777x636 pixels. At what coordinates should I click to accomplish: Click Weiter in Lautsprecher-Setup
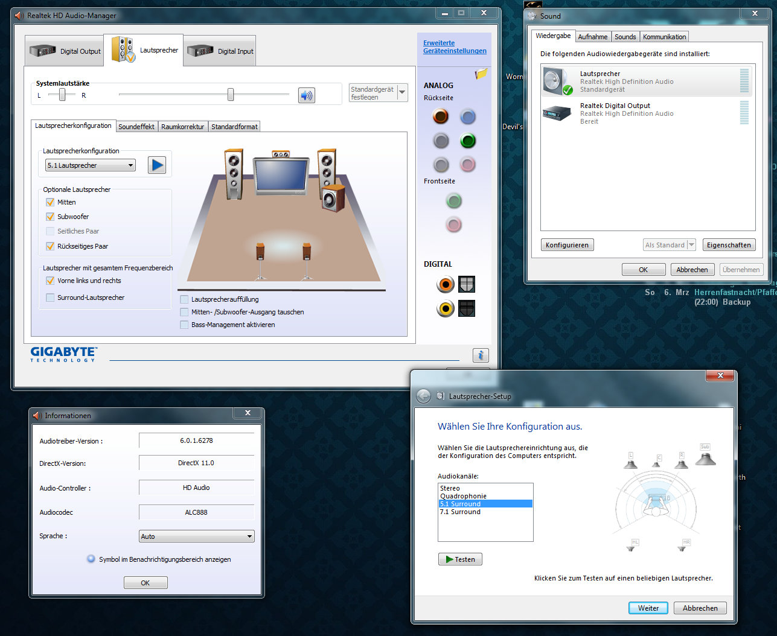click(648, 608)
